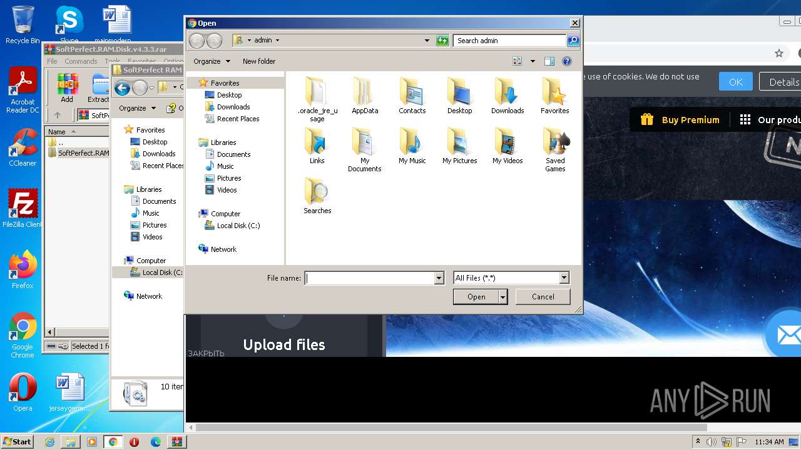Viewport: 801px width, 450px height.
Task: Select the Searches folder
Action: [317, 196]
